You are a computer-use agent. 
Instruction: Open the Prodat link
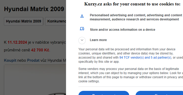pyautogui.click(x=33, y=60)
